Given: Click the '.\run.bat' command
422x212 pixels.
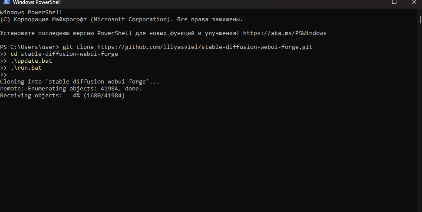Looking at the screenshot, I should (x=26, y=68).
